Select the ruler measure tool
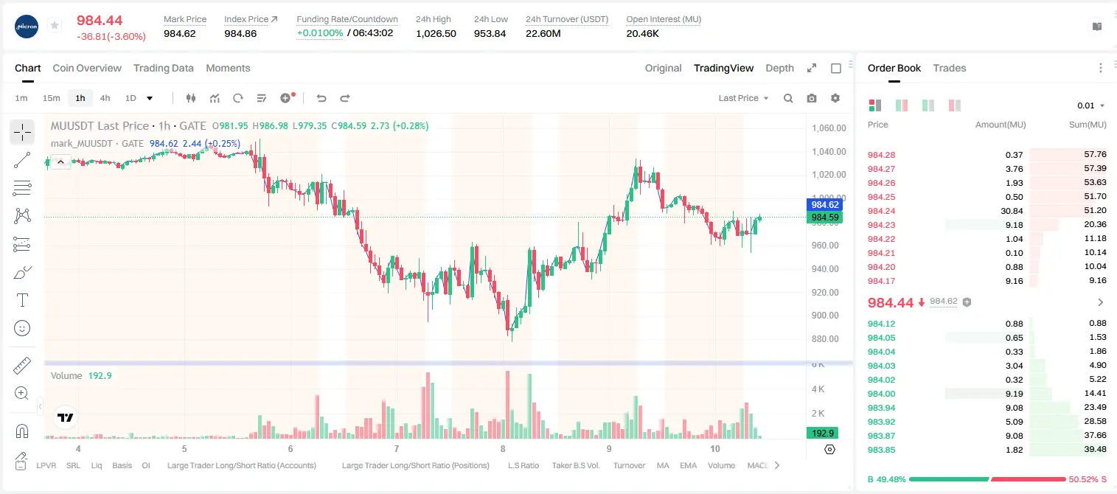 [x=22, y=365]
